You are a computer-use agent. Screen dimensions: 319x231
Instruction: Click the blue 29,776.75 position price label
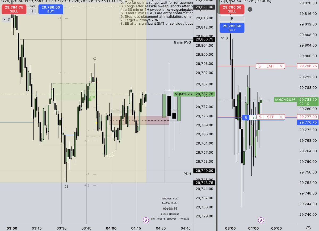(308, 122)
